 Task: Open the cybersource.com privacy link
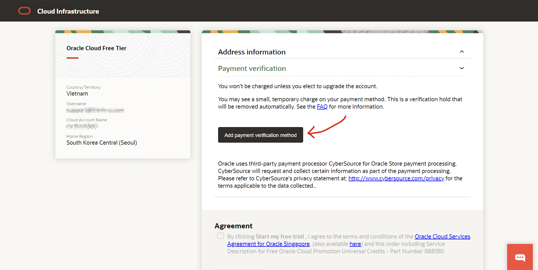[x=396, y=178]
